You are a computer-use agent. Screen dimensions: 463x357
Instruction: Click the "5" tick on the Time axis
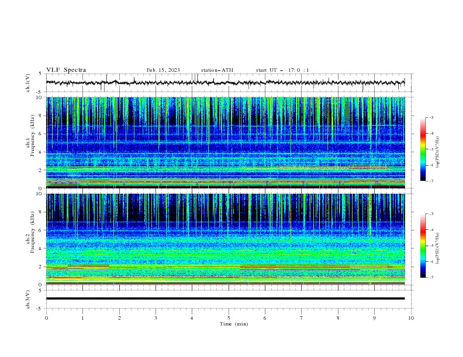(x=229, y=318)
